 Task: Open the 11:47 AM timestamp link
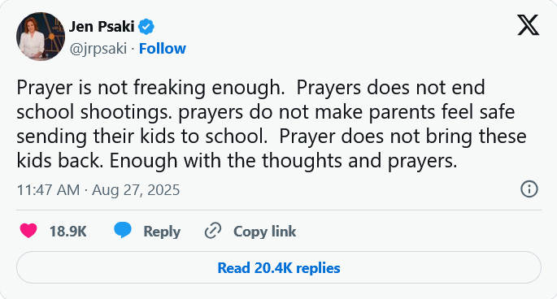48,190
